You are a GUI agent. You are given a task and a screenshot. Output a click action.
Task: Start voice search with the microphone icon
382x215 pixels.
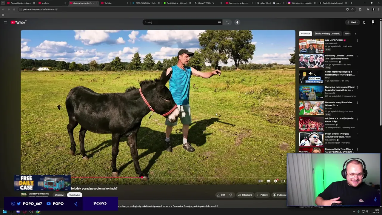click(237, 22)
